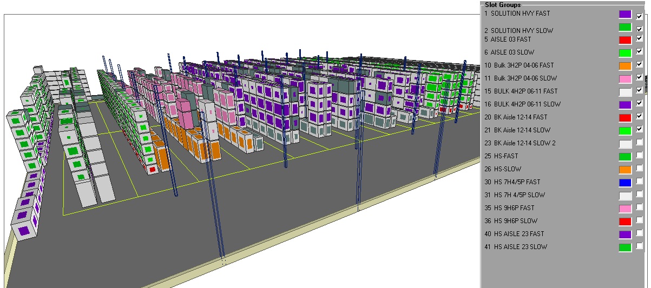Uncheck BULK 4H2P 06-11 SLOW checkbox
The height and width of the screenshot is (288, 651).
[640, 103]
